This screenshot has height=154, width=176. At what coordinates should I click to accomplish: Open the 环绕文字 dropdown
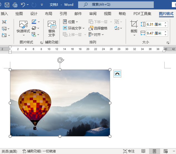coord(74,28)
